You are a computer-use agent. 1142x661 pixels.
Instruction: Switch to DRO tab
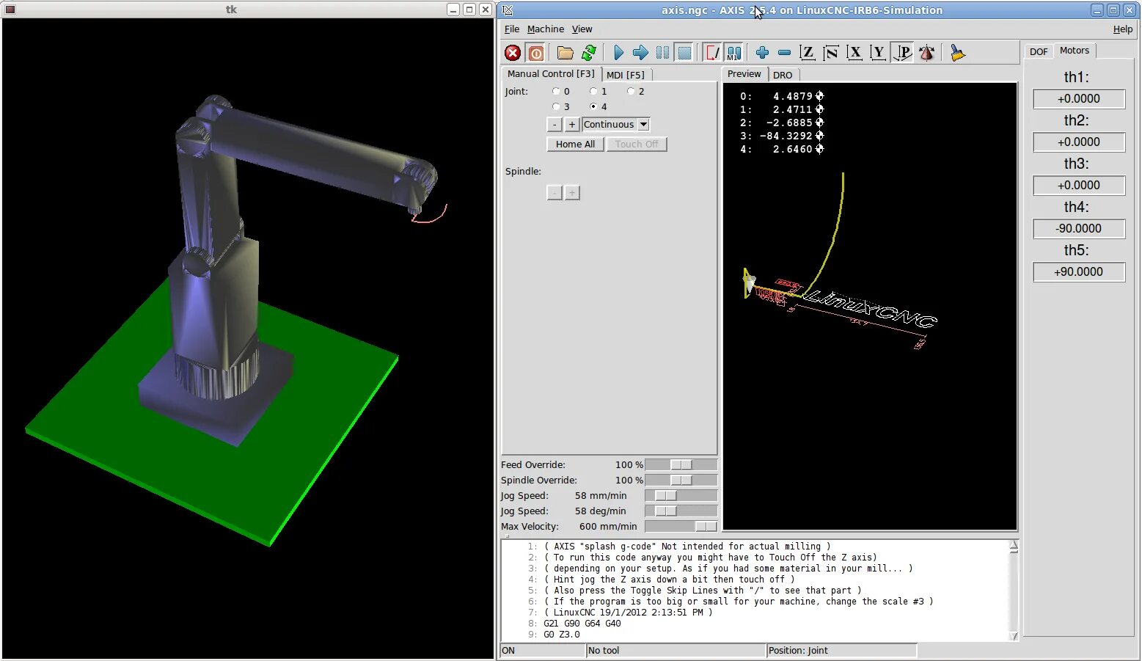(x=783, y=75)
